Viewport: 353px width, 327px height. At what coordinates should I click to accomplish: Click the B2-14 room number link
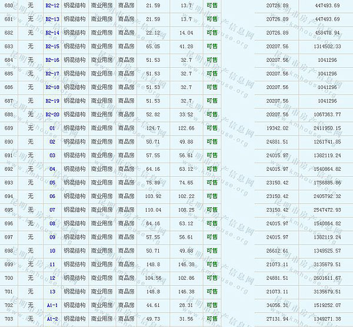click(x=52, y=32)
